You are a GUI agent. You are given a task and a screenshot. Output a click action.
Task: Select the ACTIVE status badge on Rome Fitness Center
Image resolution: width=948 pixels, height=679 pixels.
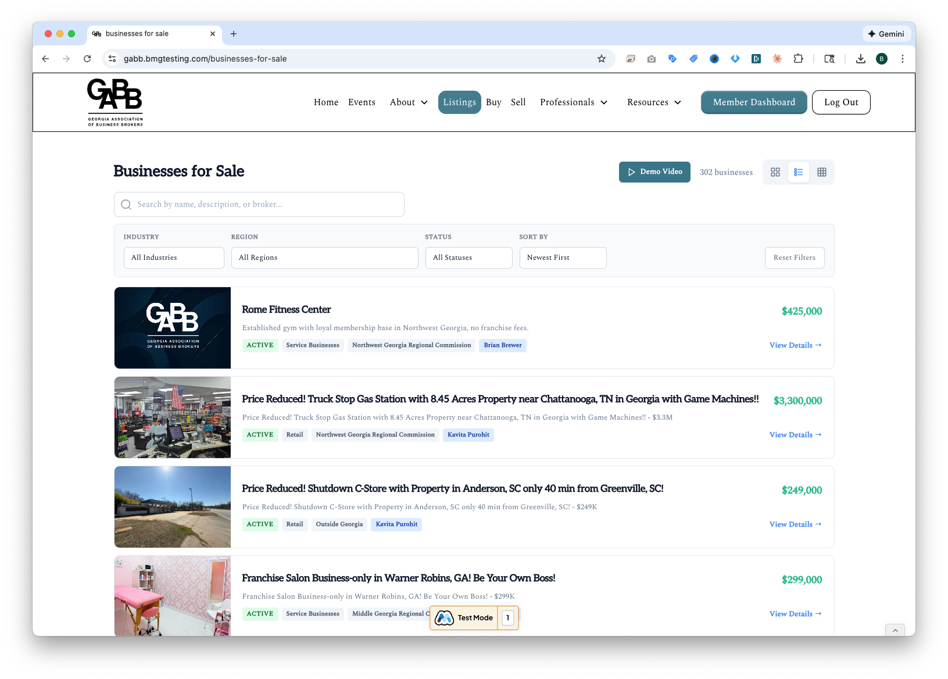click(x=260, y=345)
